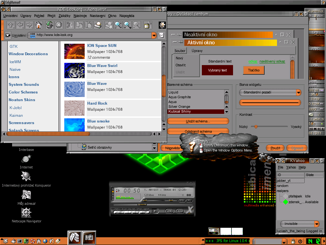Image resolution: width=326 pixels, height=245 pixels.
Task: Adjust the Kontrast slider handle
Action: pyautogui.click(x=256, y=127)
